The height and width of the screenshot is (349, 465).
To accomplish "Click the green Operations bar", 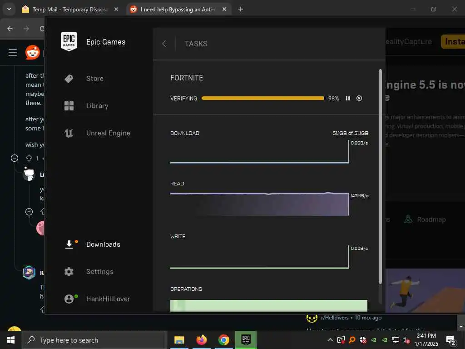I will pyautogui.click(x=269, y=306).
